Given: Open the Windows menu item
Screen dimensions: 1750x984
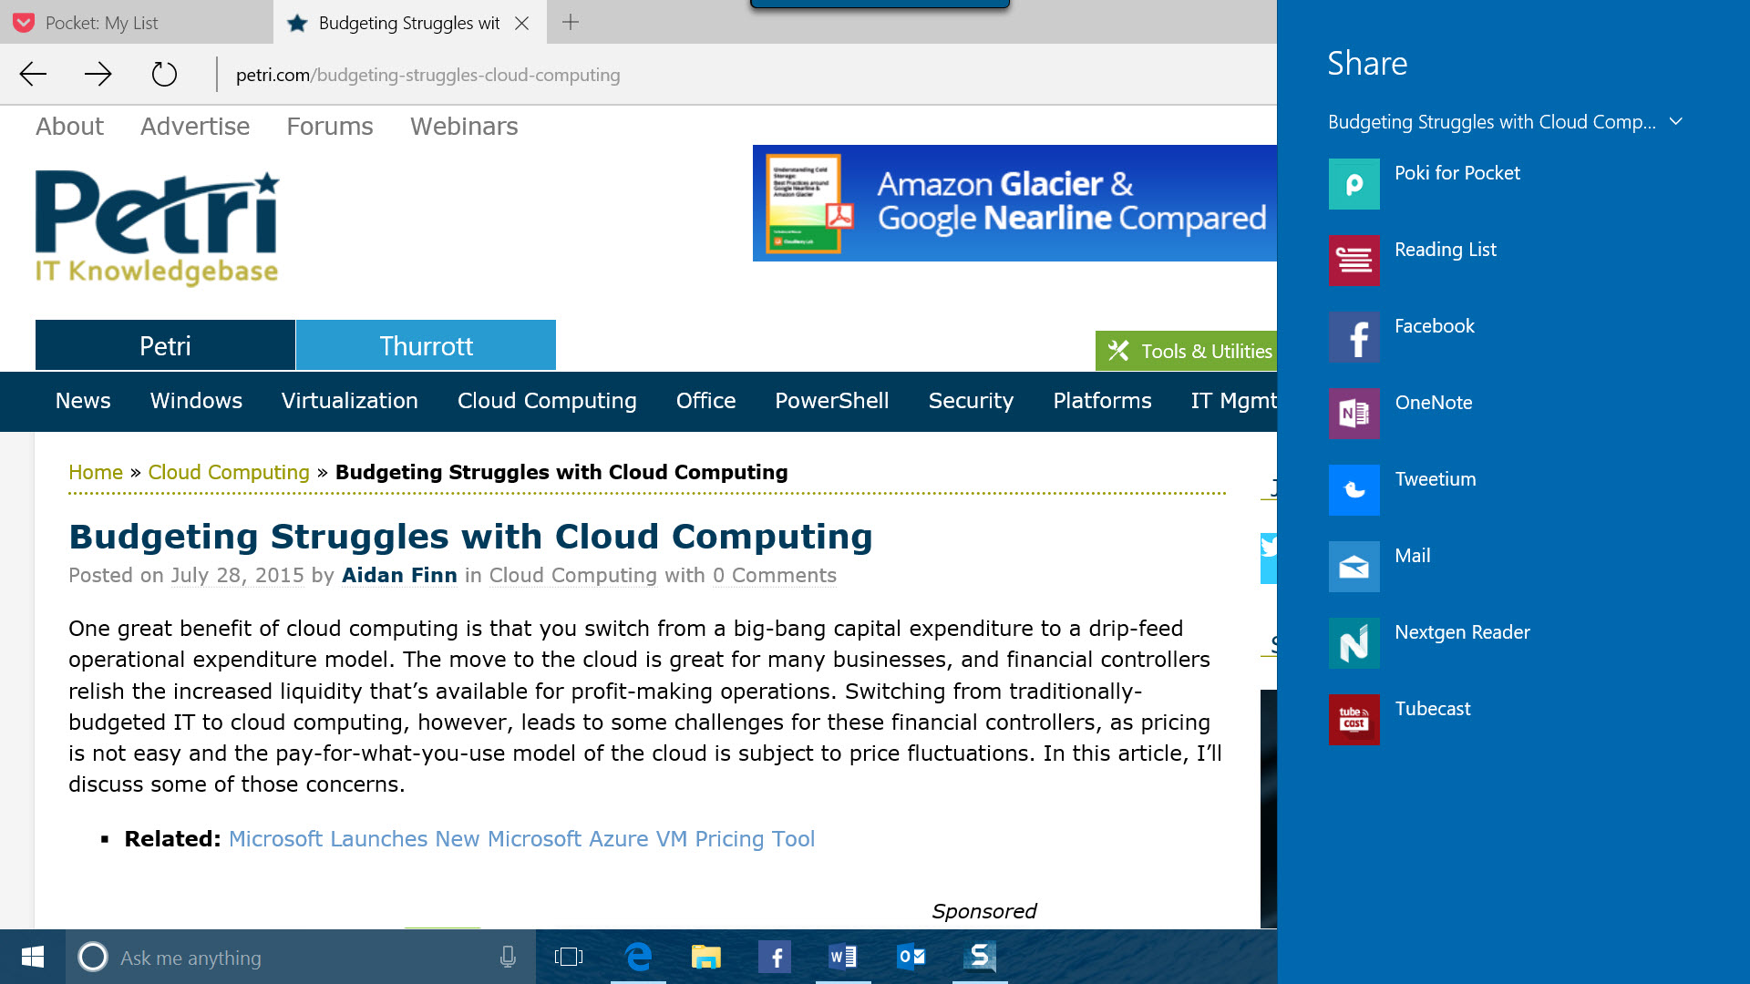Looking at the screenshot, I should [x=196, y=401].
